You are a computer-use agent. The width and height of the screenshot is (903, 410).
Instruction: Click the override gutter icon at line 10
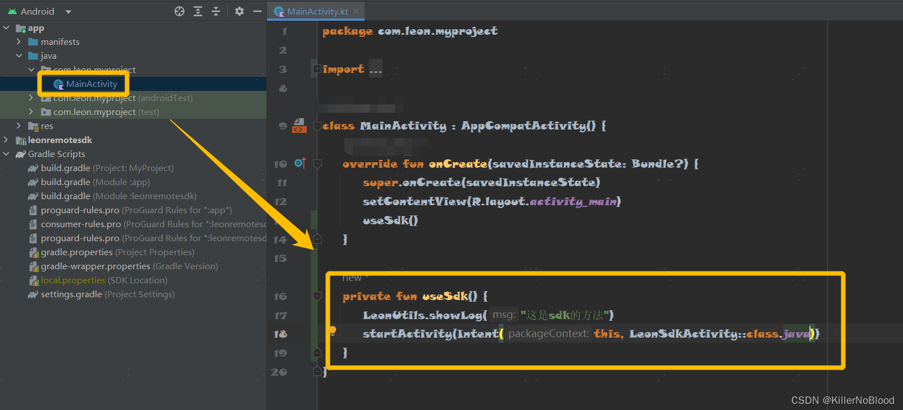pyautogui.click(x=300, y=163)
